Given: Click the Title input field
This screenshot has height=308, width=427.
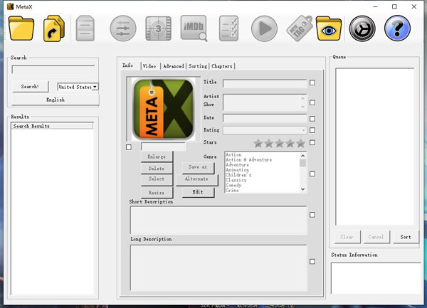Looking at the screenshot, I should coord(265,83).
